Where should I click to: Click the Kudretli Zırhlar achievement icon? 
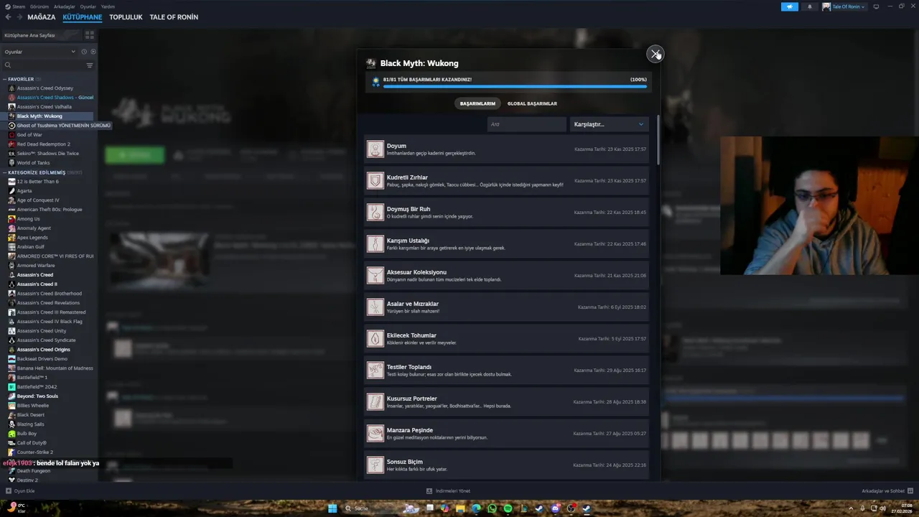[375, 180]
